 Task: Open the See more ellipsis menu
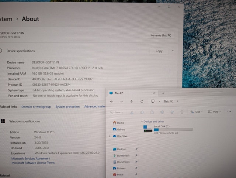pyautogui.click(x=229, y=112)
